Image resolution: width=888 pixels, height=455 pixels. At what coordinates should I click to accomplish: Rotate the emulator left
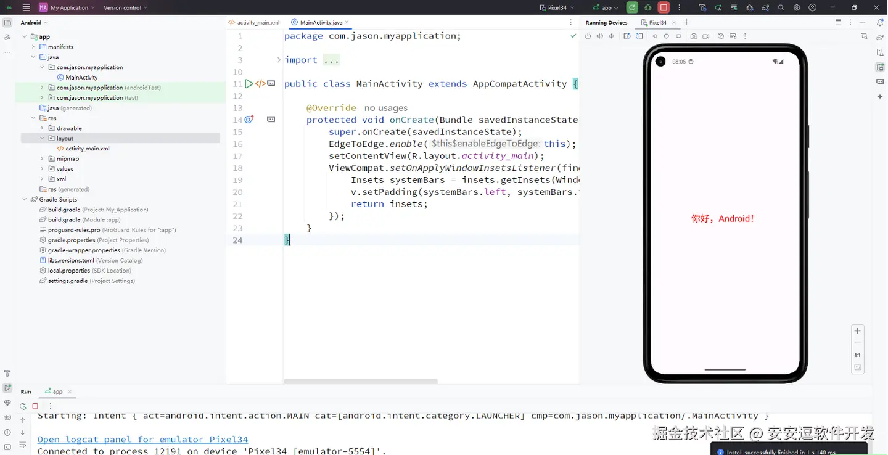(x=627, y=36)
